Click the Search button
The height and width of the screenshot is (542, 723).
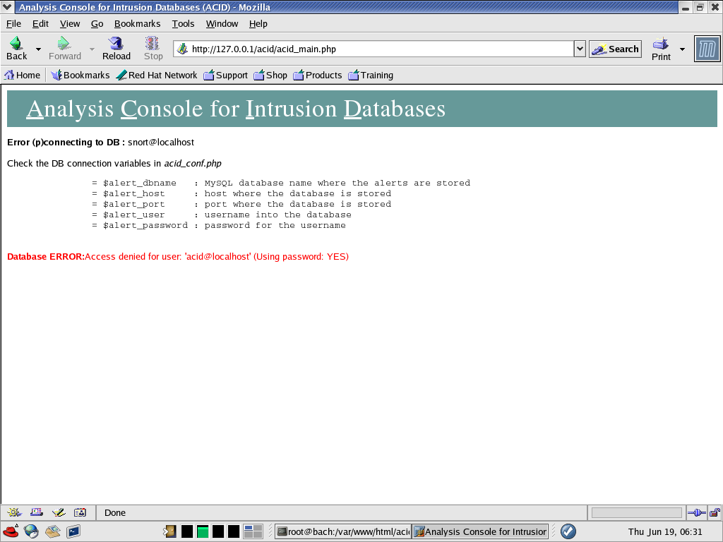click(x=615, y=49)
